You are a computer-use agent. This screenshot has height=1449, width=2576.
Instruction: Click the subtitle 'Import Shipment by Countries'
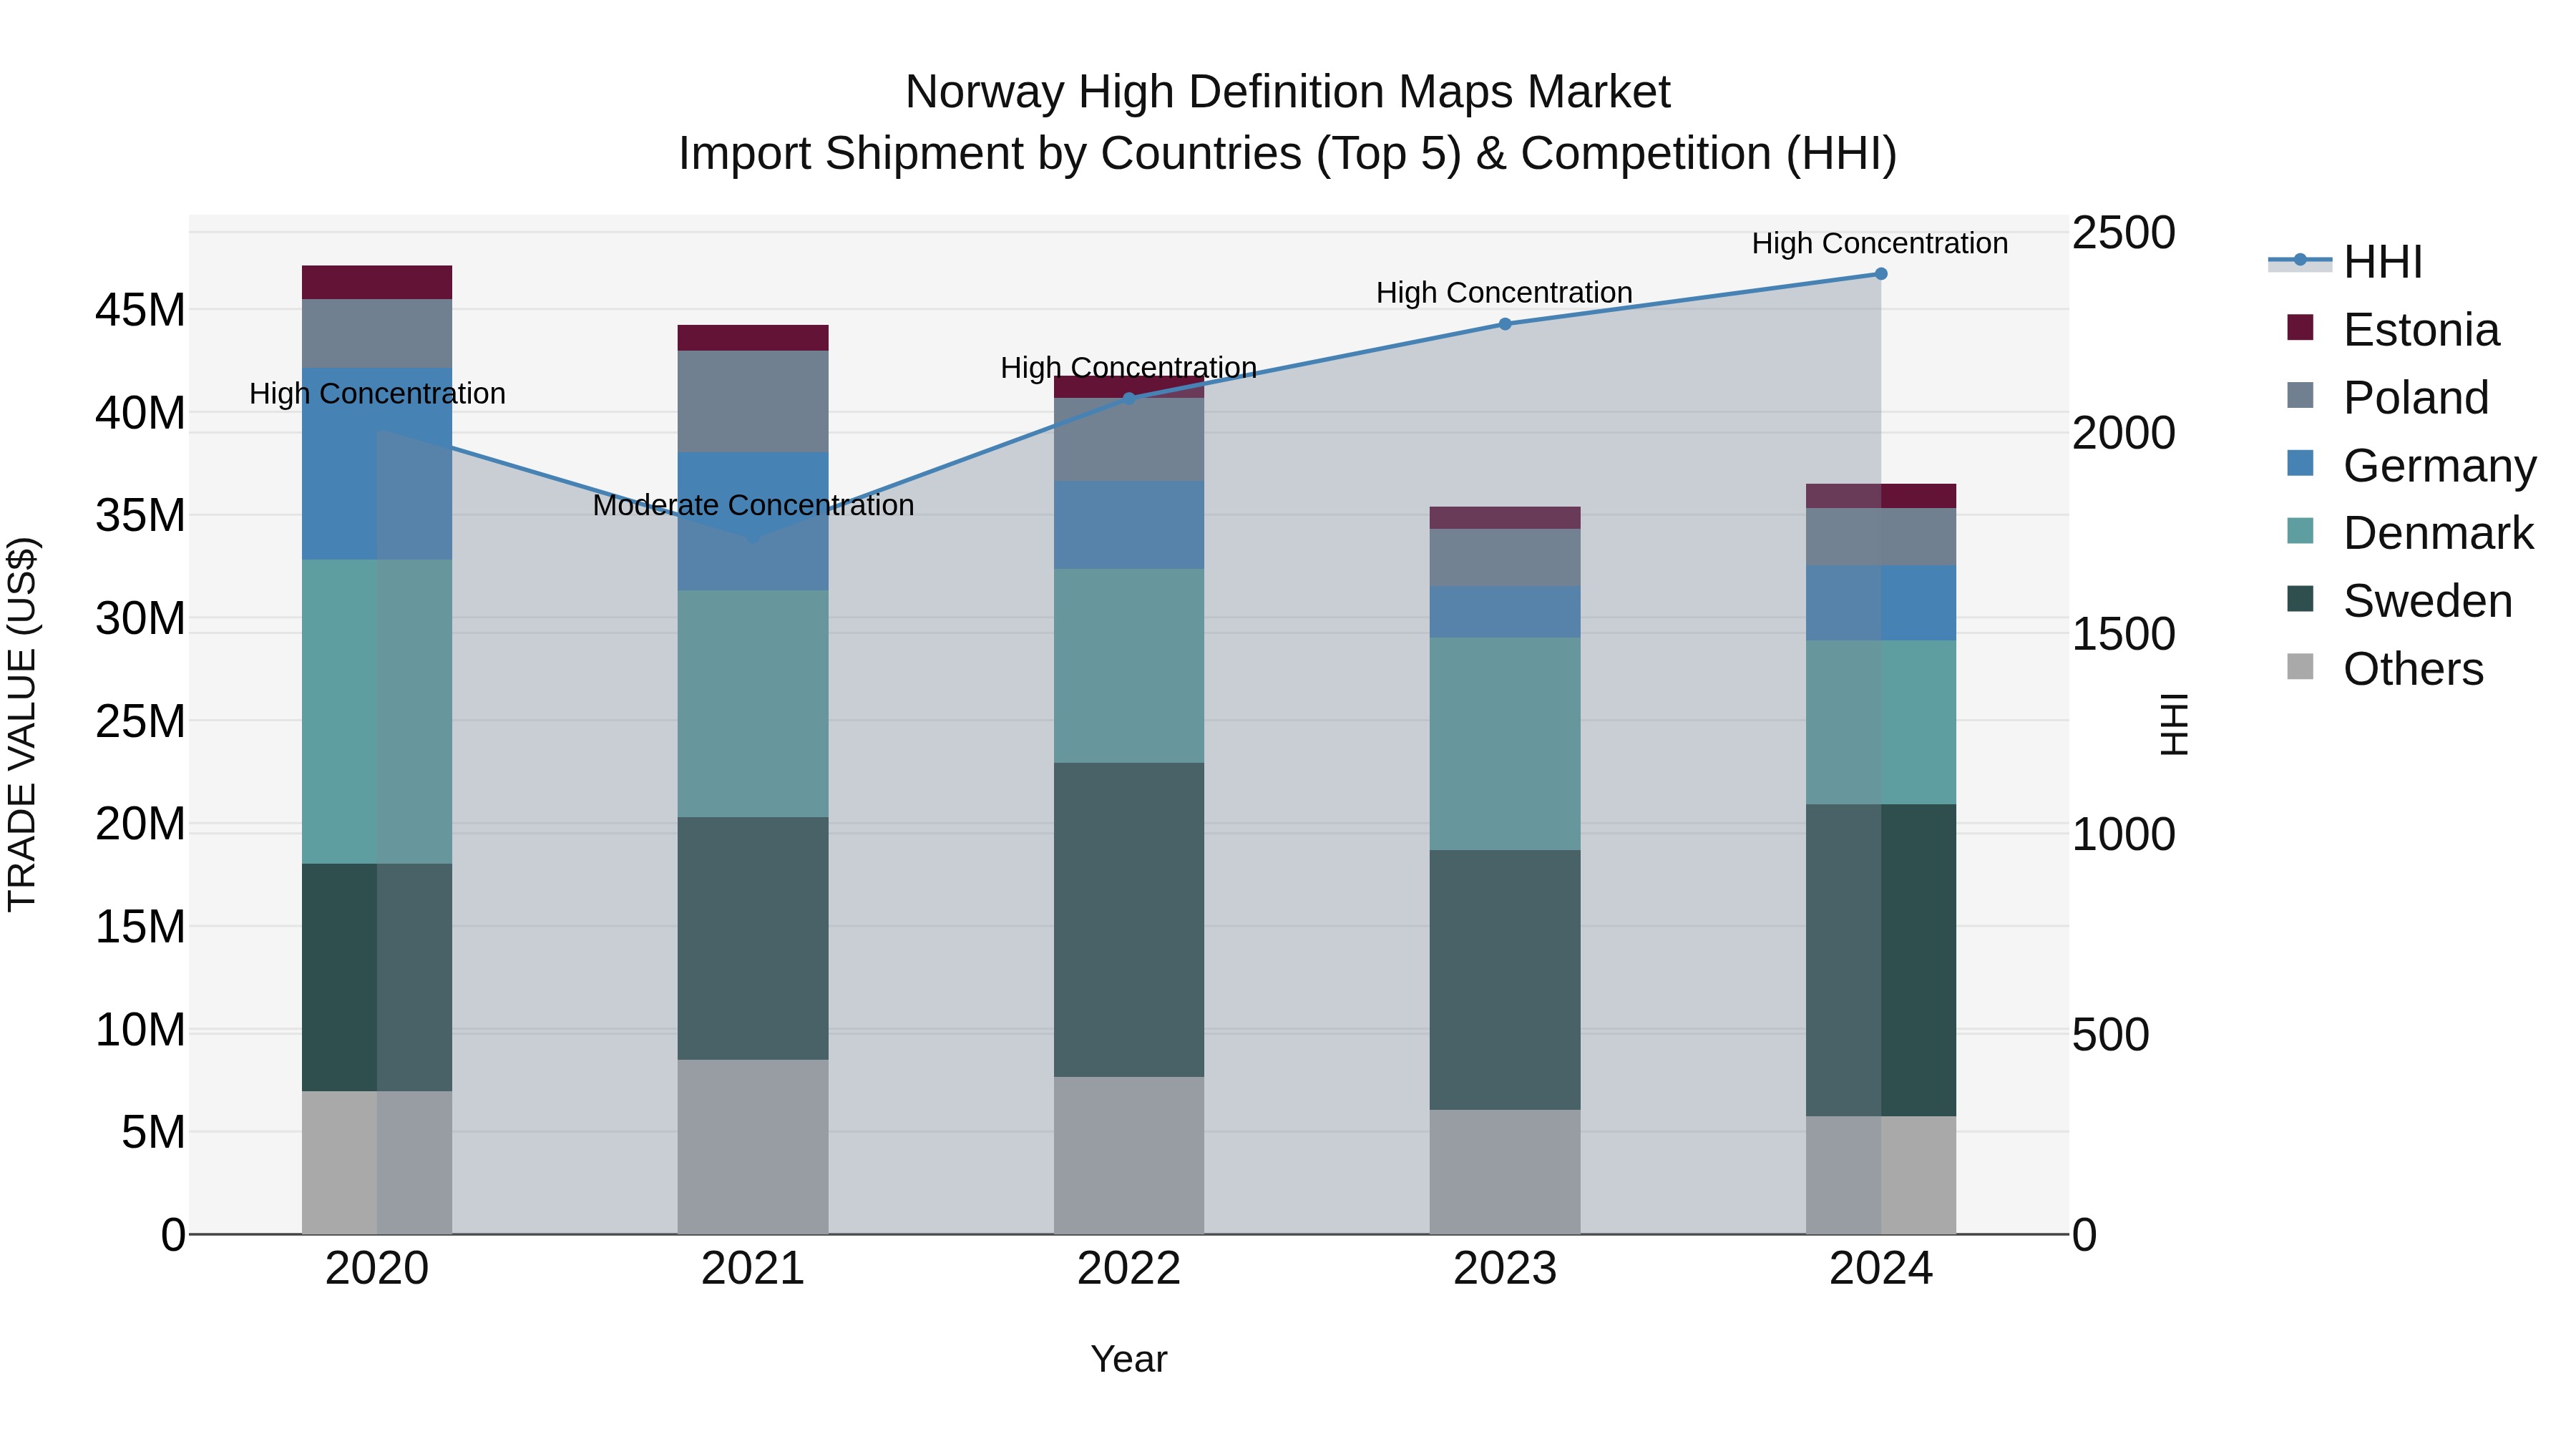[x=992, y=154]
